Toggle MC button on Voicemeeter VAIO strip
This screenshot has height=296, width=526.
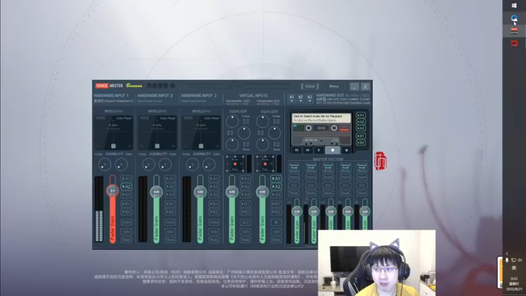pos(245,222)
